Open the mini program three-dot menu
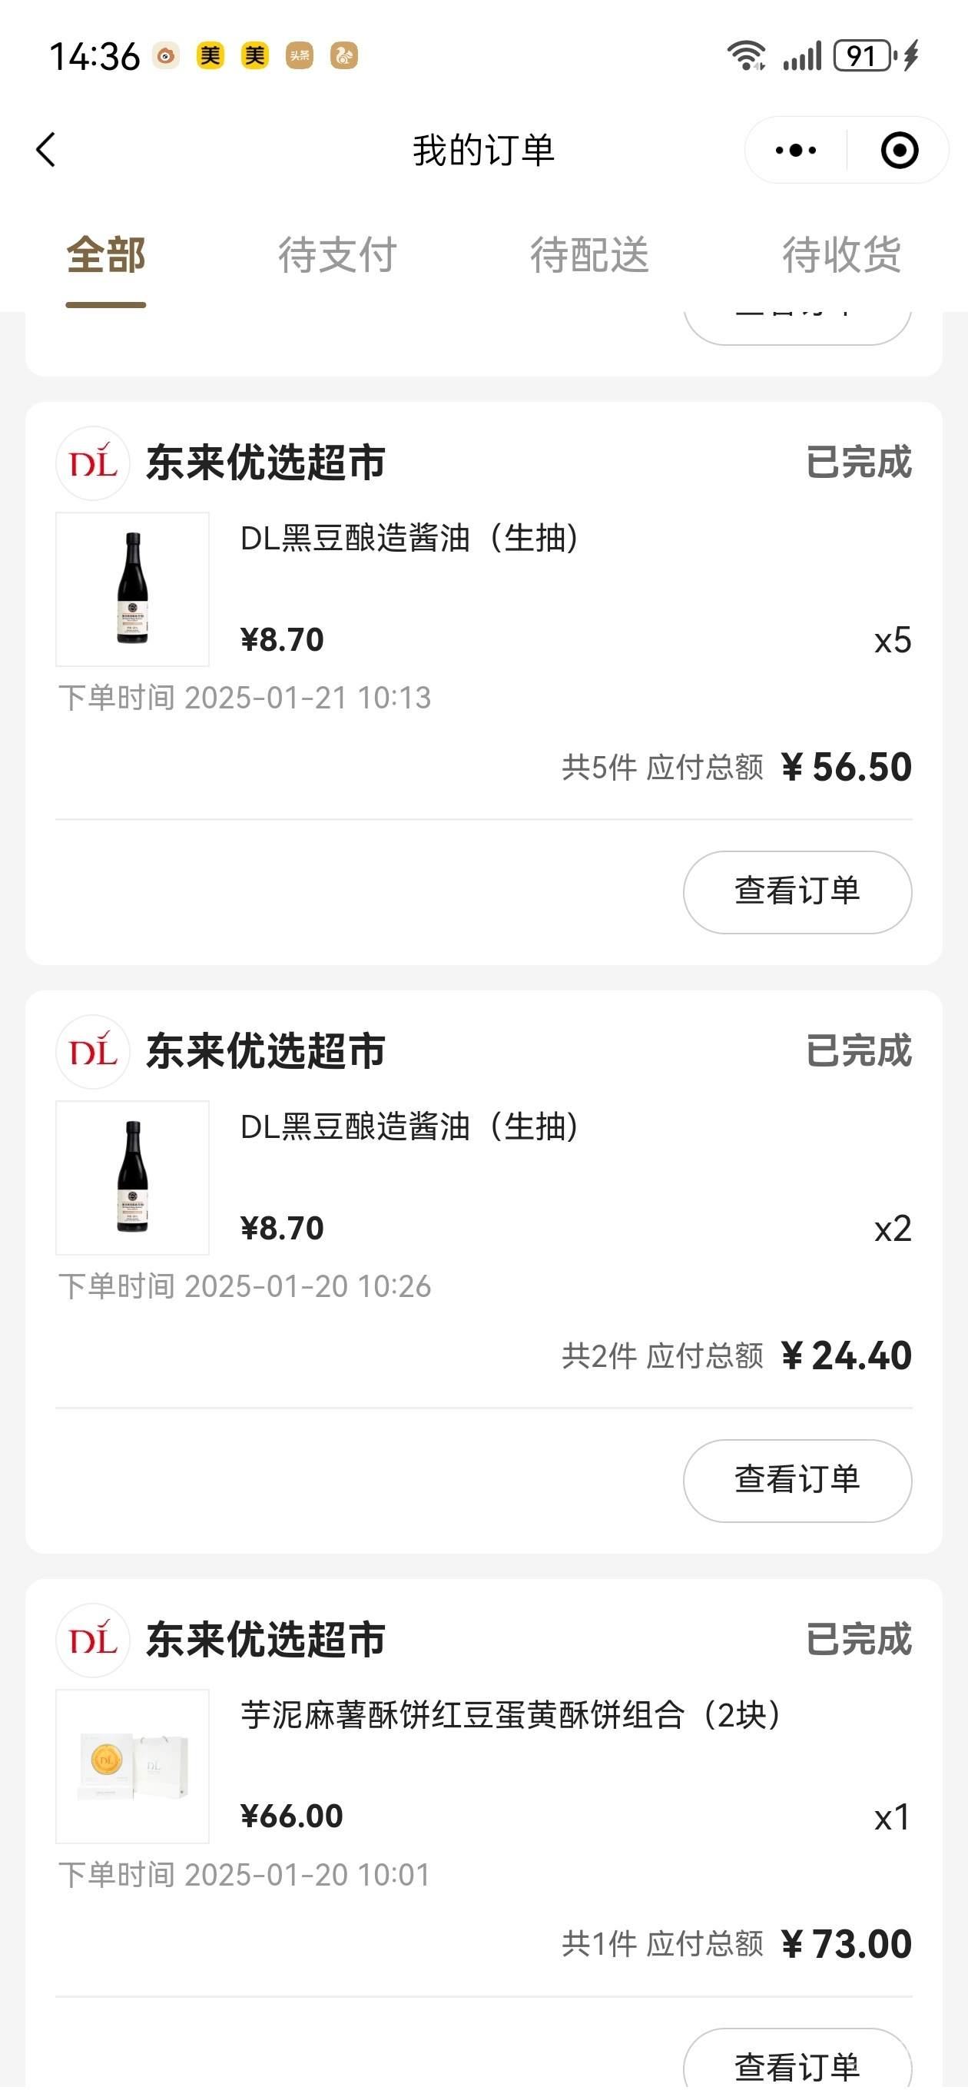968x2090 pixels. pos(795,150)
